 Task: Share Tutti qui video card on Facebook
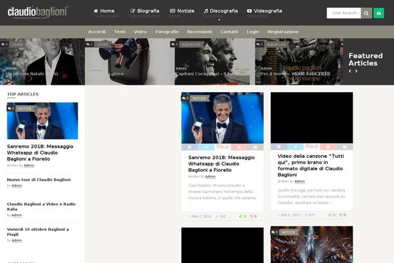[x=278, y=147]
